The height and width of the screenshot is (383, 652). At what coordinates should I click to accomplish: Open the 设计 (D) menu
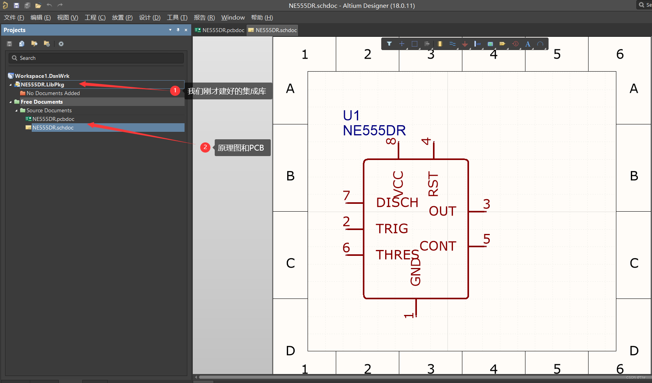pos(150,18)
